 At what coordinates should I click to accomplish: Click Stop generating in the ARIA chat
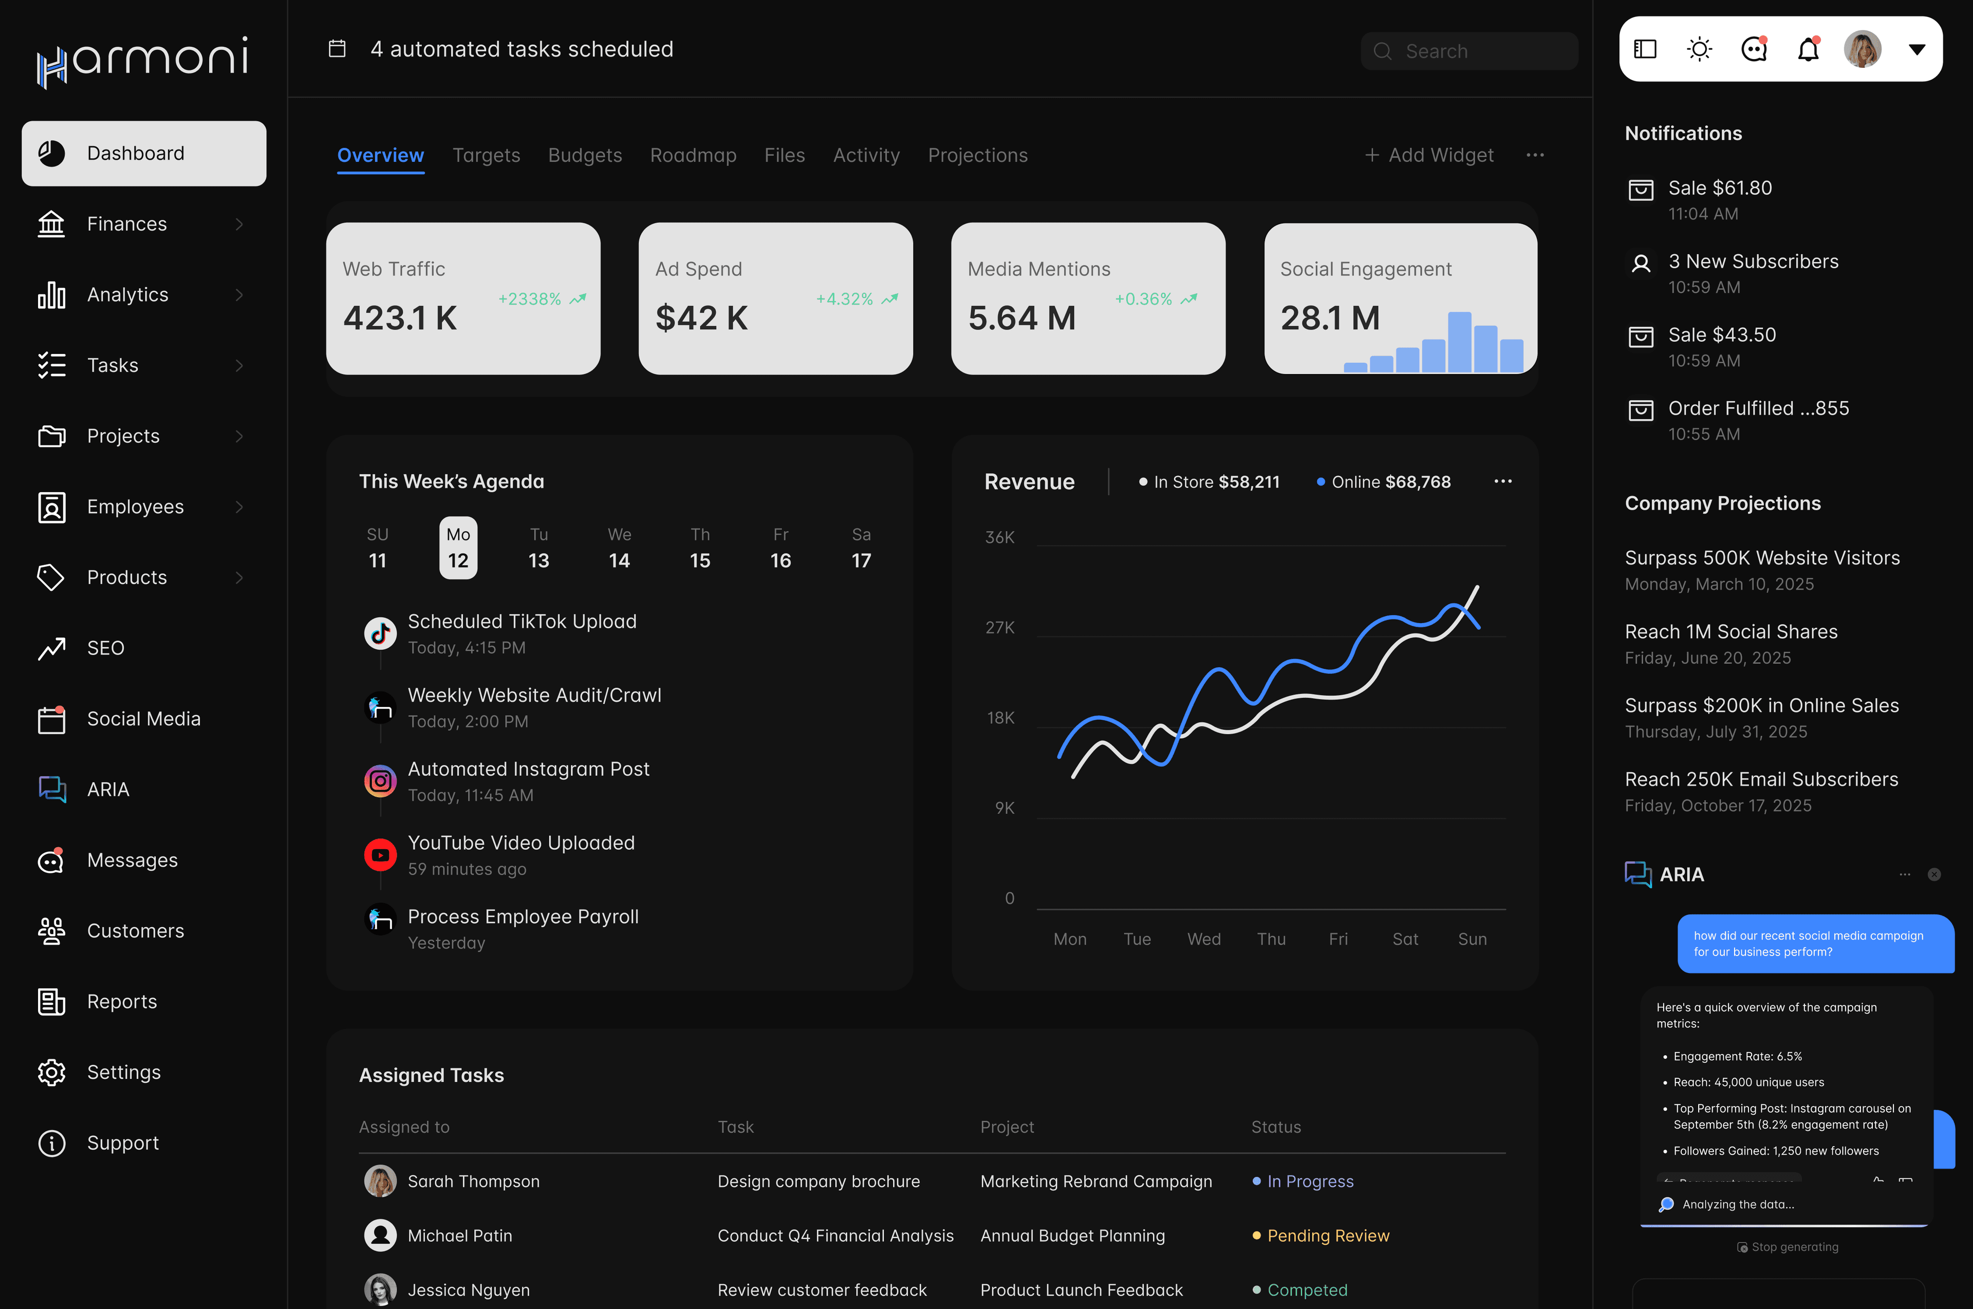point(1788,1246)
